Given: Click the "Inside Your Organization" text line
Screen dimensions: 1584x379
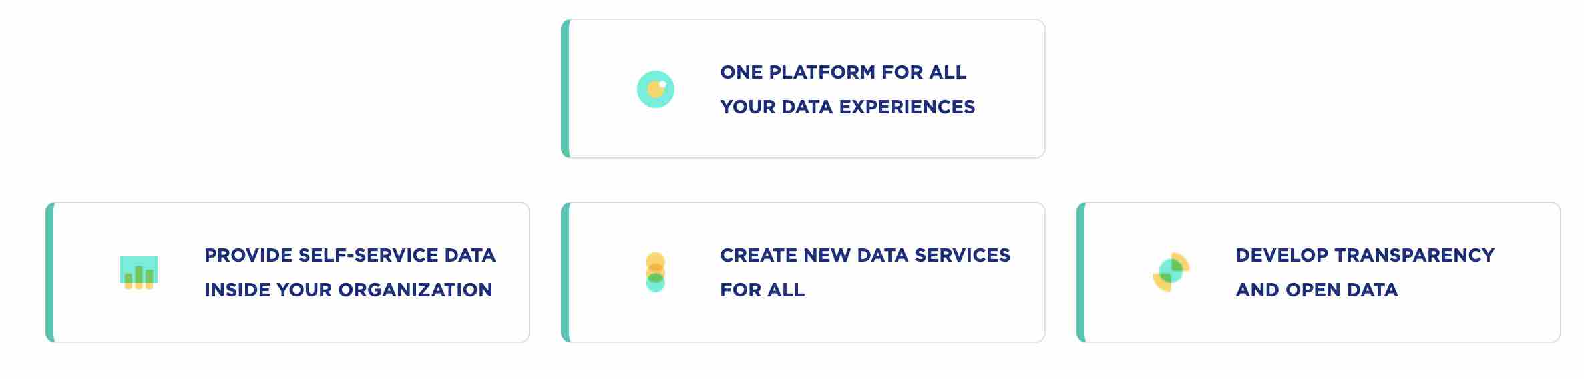Looking at the screenshot, I should tap(349, 290).
